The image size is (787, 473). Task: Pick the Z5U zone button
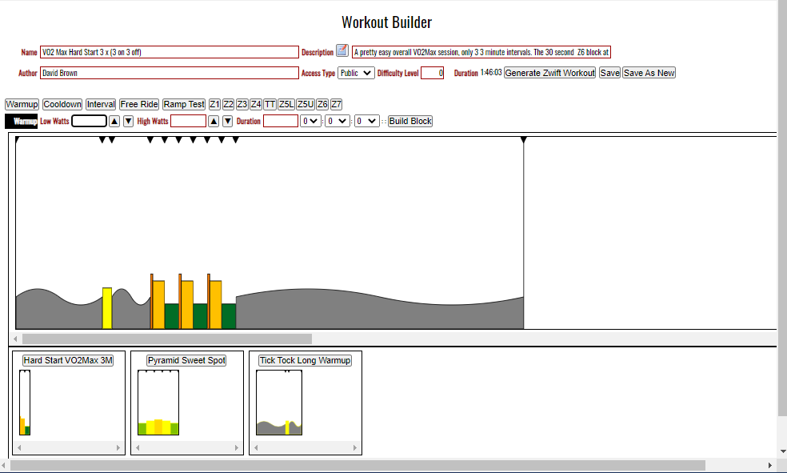[305, 105]
